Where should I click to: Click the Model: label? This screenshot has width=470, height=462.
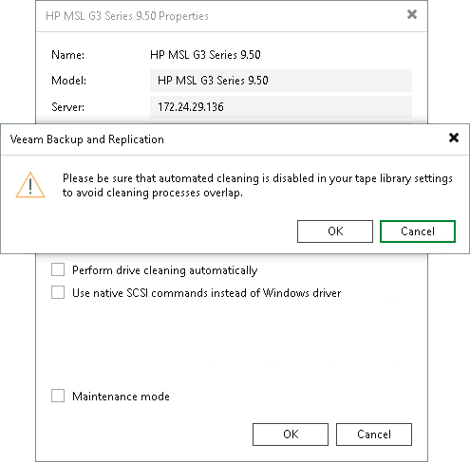point(68,81)
